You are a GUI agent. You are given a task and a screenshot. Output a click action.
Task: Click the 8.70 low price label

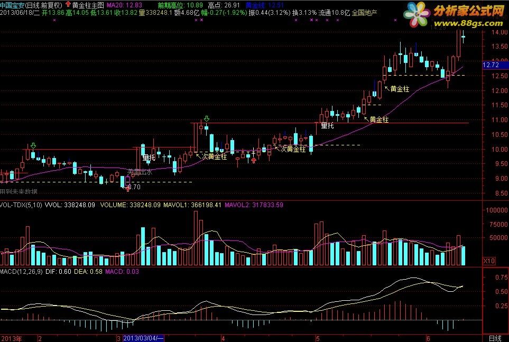point(134,187)
